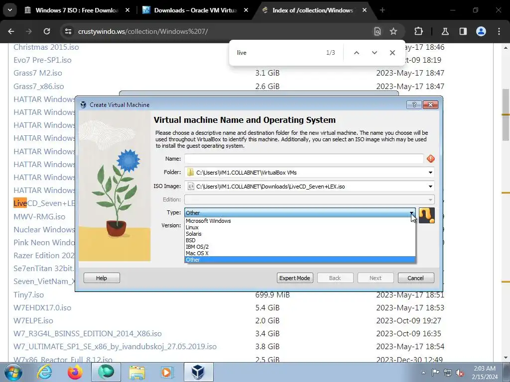The width and height of the screenshot is (510, 382).
Task: Click the OS type image icon
Action: 427,215
